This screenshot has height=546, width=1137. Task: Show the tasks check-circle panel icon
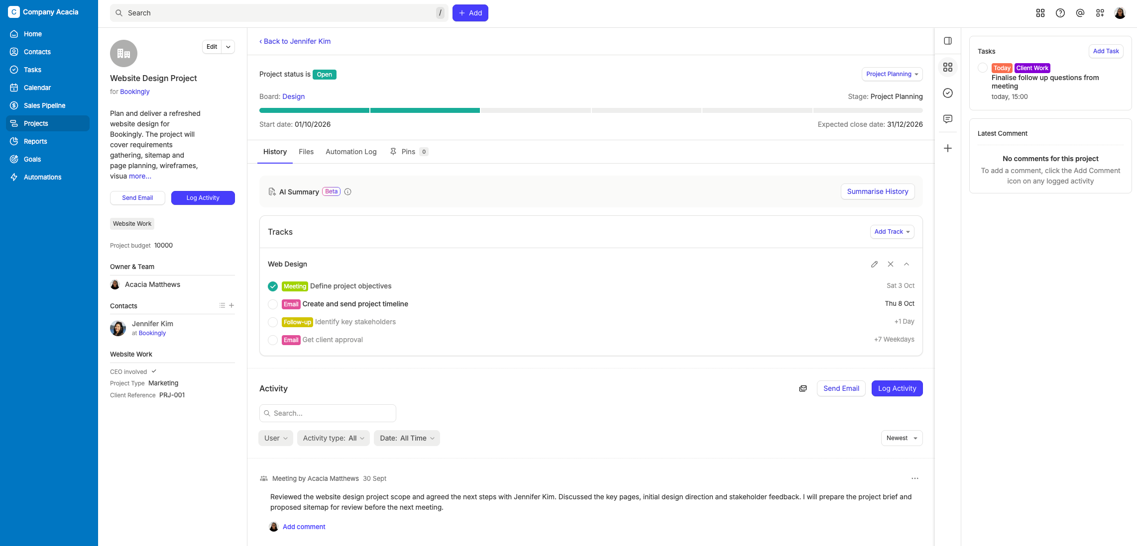(948, 93)
